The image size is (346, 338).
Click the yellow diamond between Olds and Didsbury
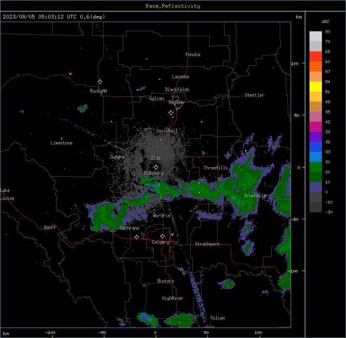point(156,167)
